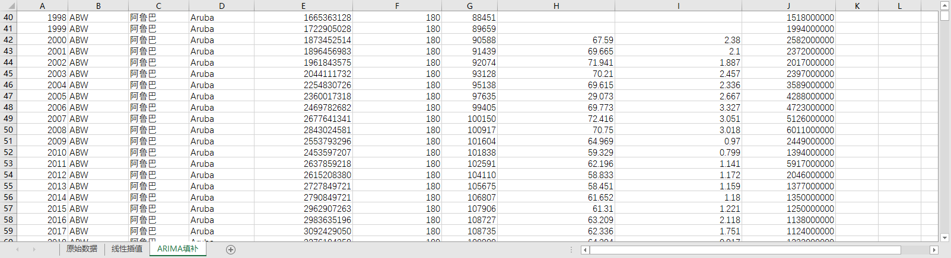Click sheet tab scroll-left arrow
Viewport: 951px width, 258px height.
point(17,250)
